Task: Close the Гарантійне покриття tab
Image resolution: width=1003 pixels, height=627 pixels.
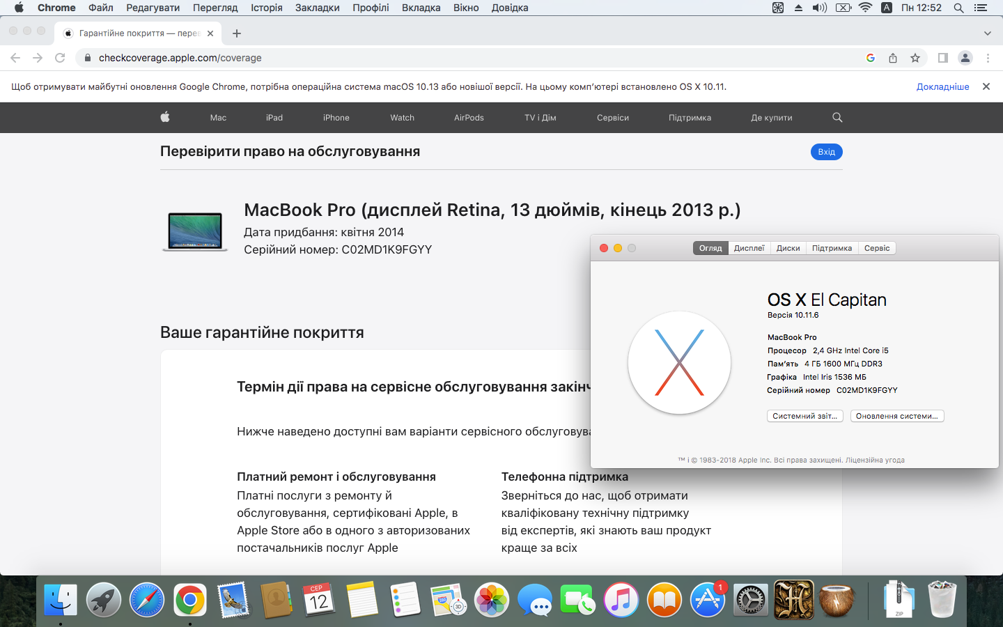Action: [x=210, y=33]
